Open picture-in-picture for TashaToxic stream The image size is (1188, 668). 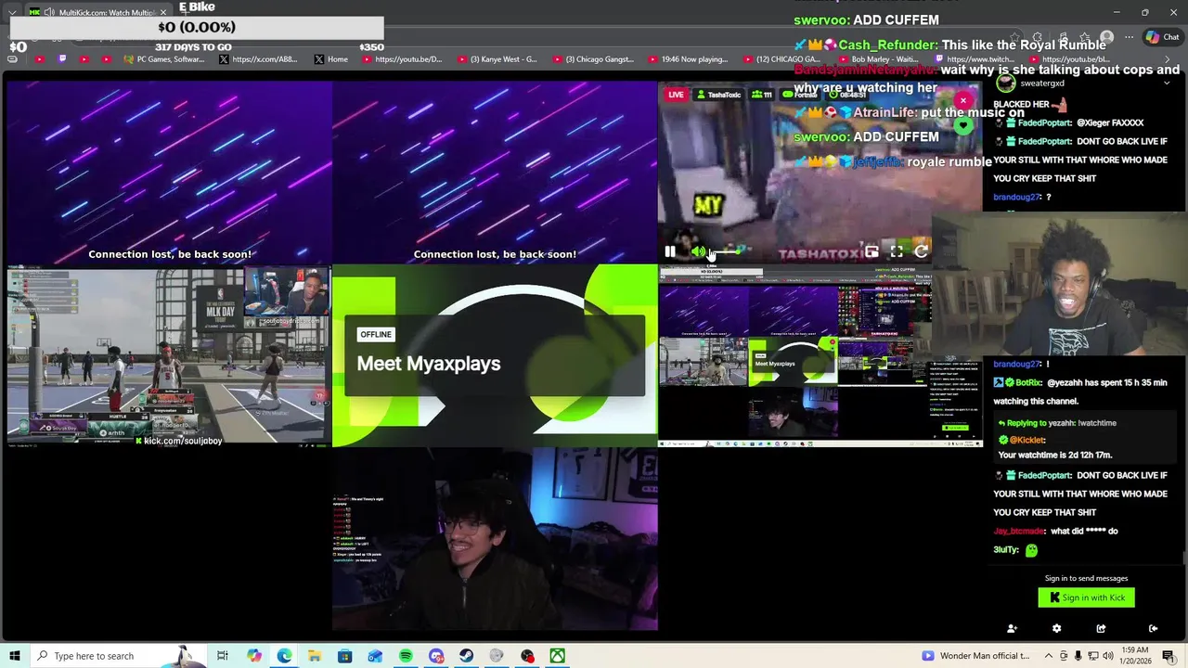point(872,251)
